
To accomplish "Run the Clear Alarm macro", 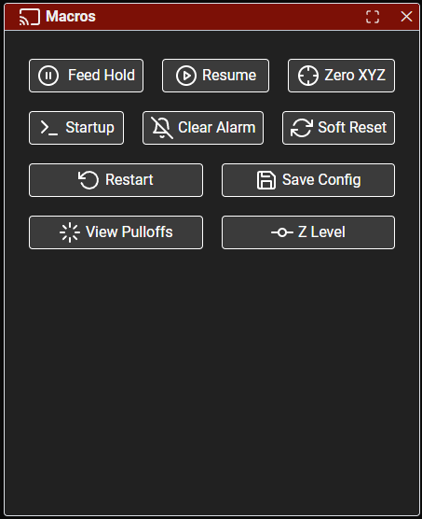I will pos(203,128).
